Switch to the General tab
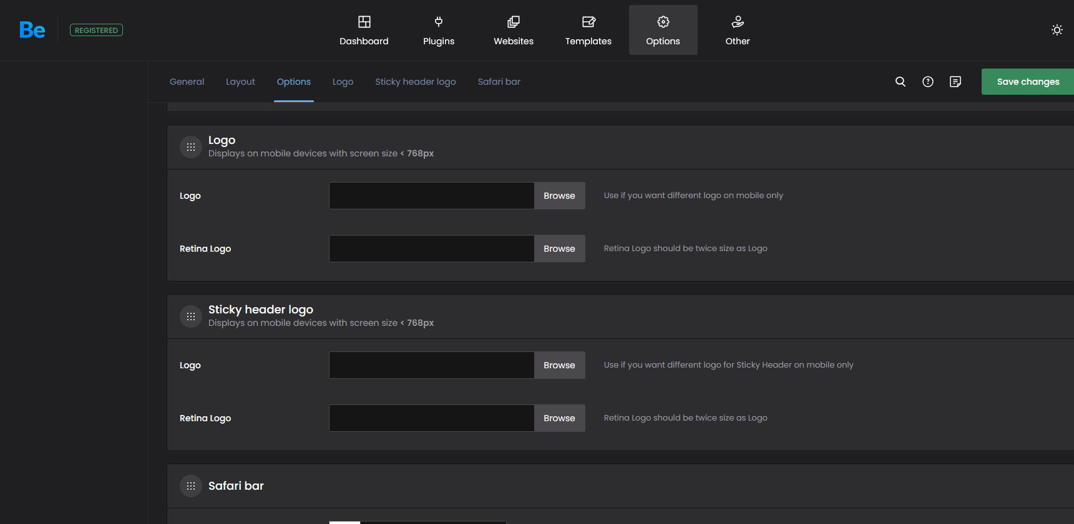The width and height of the screenshot is (1074, 524). [x=187, y=82]
